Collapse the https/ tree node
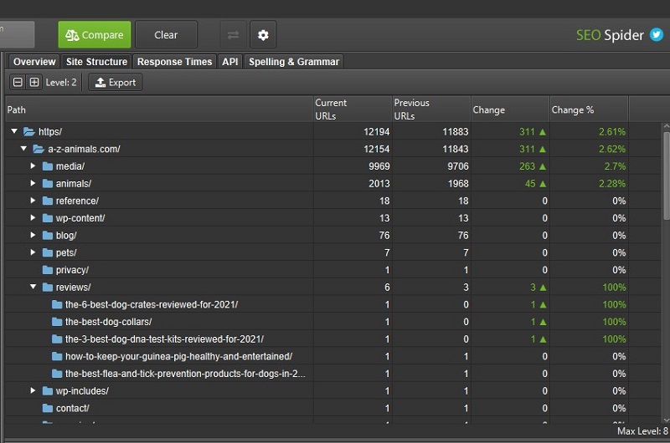 (x=14, y=131)
